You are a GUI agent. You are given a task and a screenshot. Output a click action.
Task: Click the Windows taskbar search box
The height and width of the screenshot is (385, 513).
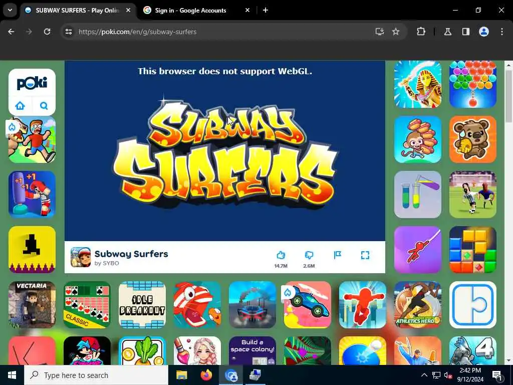(96, 375)
